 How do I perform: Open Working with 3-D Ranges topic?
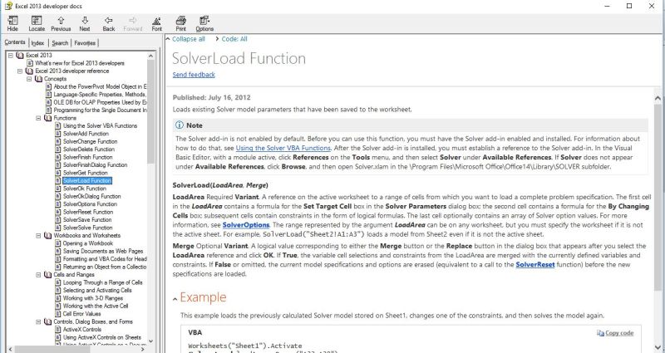93,298
